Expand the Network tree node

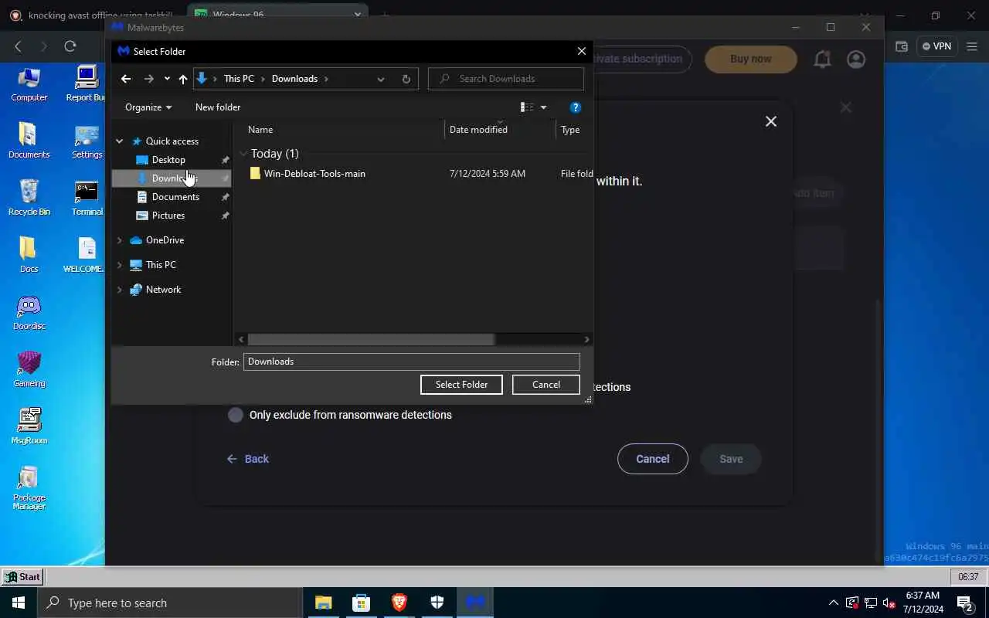120,290
